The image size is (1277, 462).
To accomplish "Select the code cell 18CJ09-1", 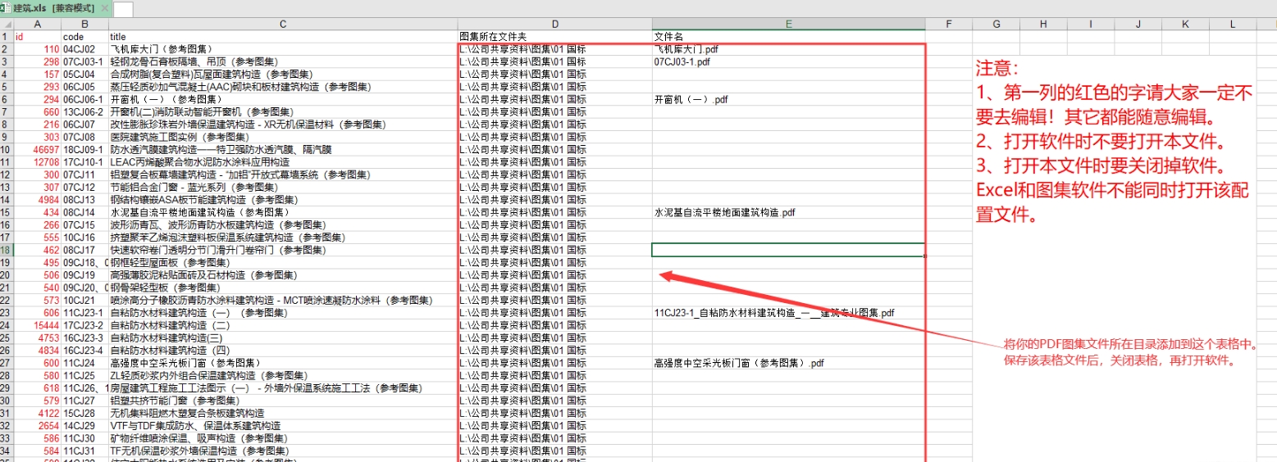I will (85, 150).
